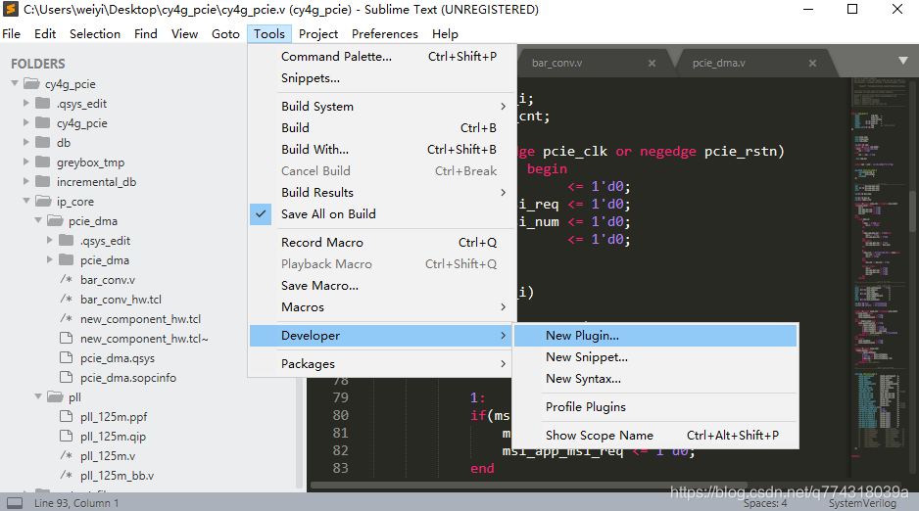Click the cy4g_pcie root folder icon
Screen dimensions: 919x511
click(x=31, y=84)
